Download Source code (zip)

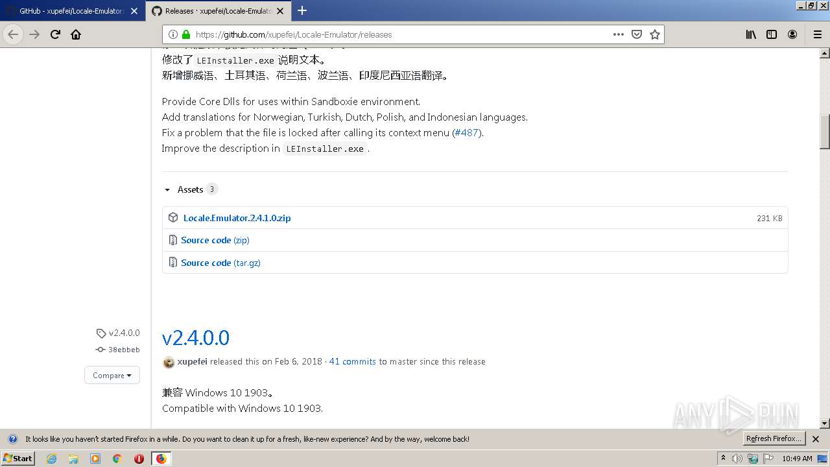[215, 240]
